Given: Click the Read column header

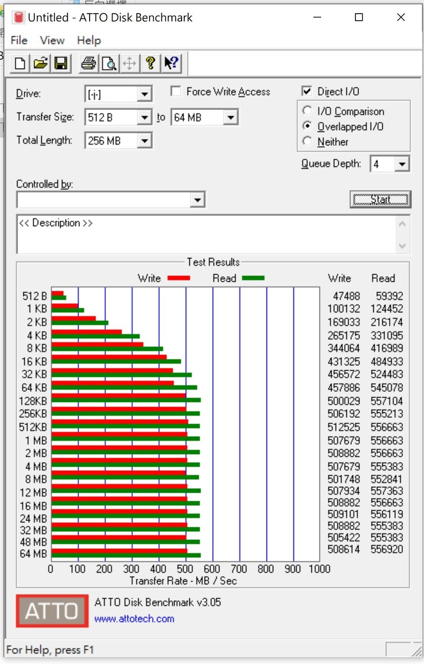Looking at the screenshot, I should point(383,278).
